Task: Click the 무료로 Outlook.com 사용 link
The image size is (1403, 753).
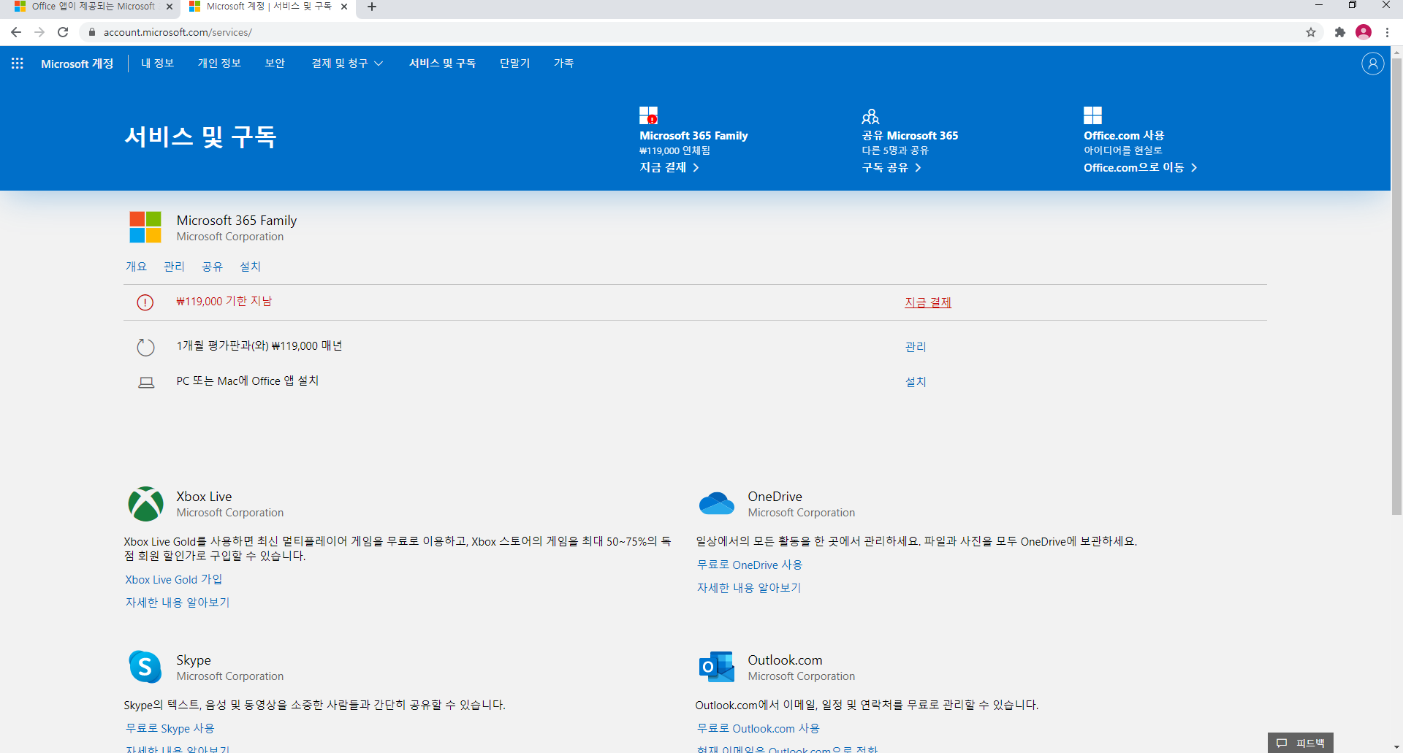Action: (x=758, y=728)
